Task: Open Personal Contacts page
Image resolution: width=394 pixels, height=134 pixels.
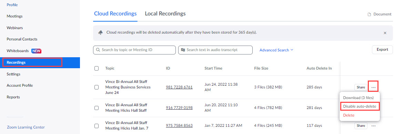Action: coord(22,39)
